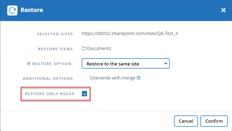Click the help icon beside Restore Option
232x131 pixels.
pos(29,64)
